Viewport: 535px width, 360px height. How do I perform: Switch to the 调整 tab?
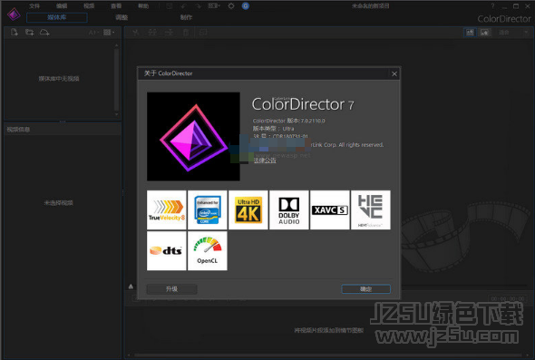point(122,17)
